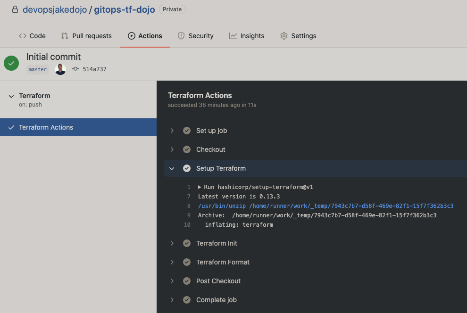The image size is (467, 313).
Task: Click the Set up job step title
Action: pyautogui.click(x=211, y=131)
